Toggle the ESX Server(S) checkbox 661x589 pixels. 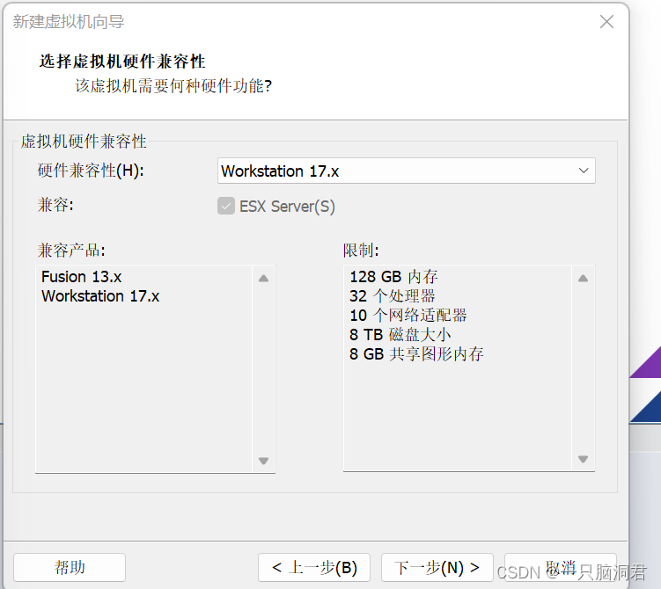click(x=226, y=207)
